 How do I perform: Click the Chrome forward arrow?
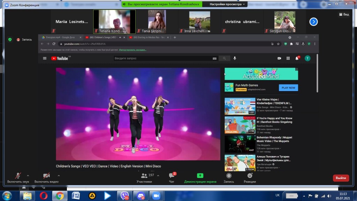coord(48,44)
